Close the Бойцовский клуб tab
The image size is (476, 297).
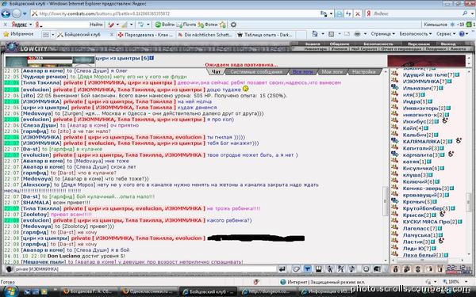[x=111, y=35]
